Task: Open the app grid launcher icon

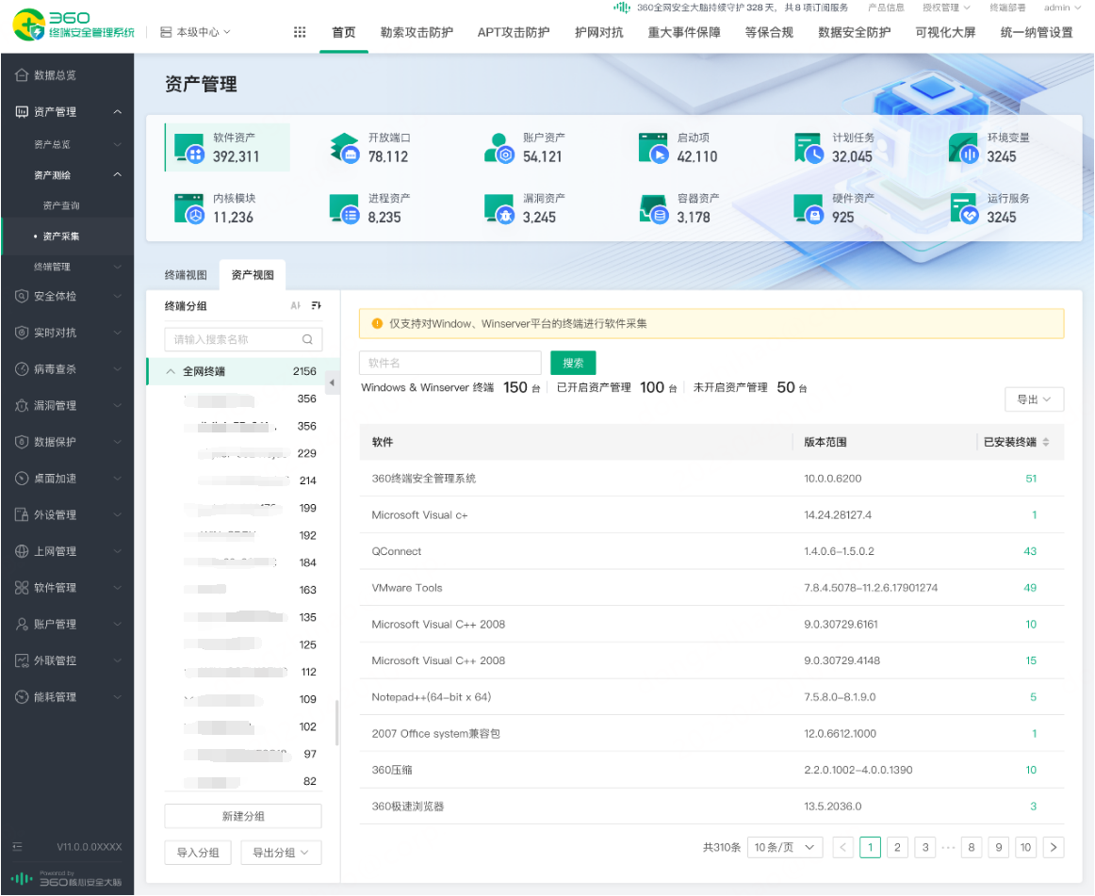Action: [x=300, y=32]
